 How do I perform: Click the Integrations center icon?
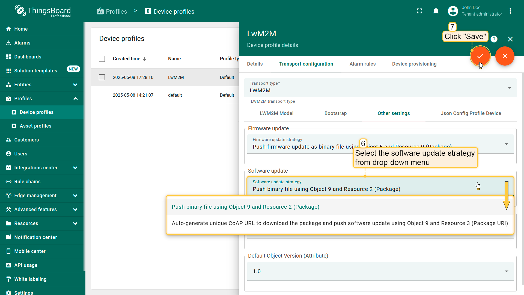coord(8,168)
